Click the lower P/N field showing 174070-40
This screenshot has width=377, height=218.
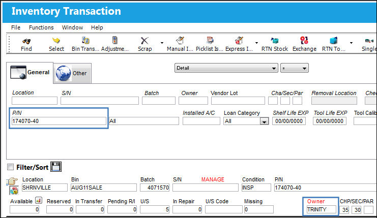tap(326, 188)
